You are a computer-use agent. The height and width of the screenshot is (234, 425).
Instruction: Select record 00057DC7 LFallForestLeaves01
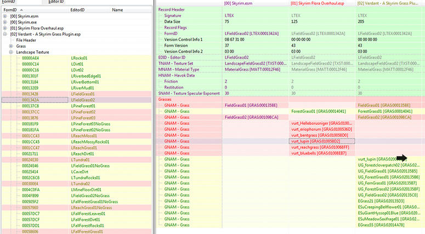click(76, 214)
